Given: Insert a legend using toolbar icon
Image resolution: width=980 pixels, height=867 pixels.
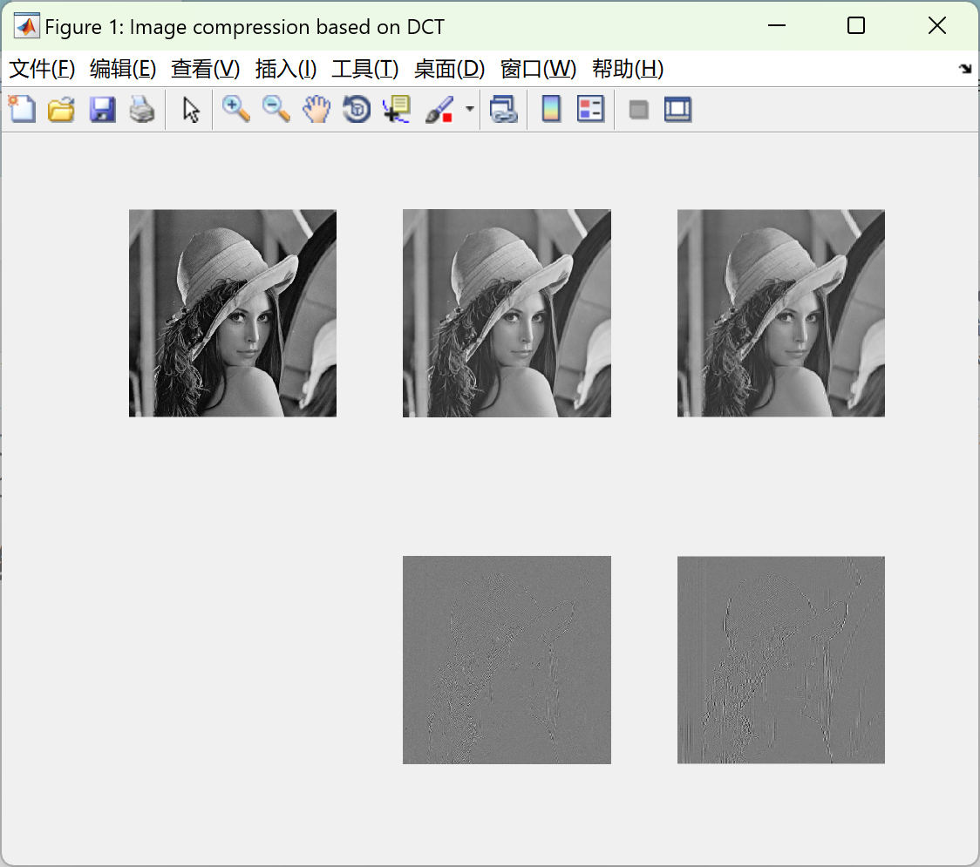Looking at the screenshot, I should pyautogui.click(x=590, y=109).
